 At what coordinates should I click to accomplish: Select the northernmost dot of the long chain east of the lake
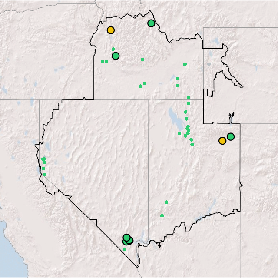(x=188, y=98)
